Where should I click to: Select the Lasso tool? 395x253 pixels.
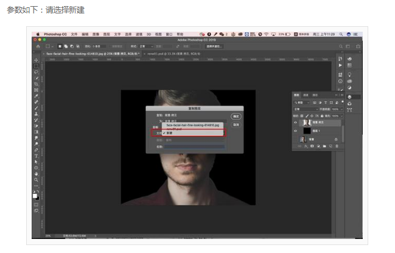(x=37, y=72)
